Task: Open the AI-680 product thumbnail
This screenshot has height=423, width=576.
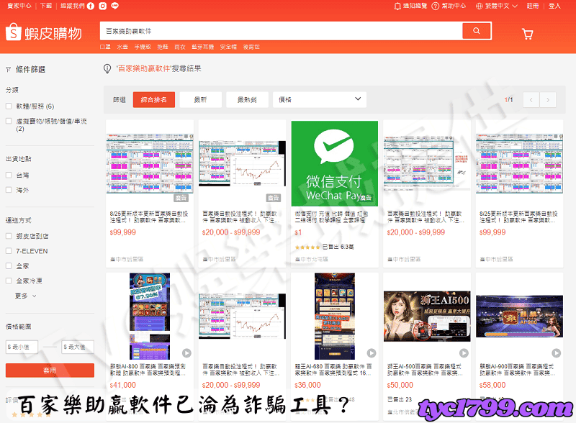Action: pyautogui.click(x=335, y=316)
